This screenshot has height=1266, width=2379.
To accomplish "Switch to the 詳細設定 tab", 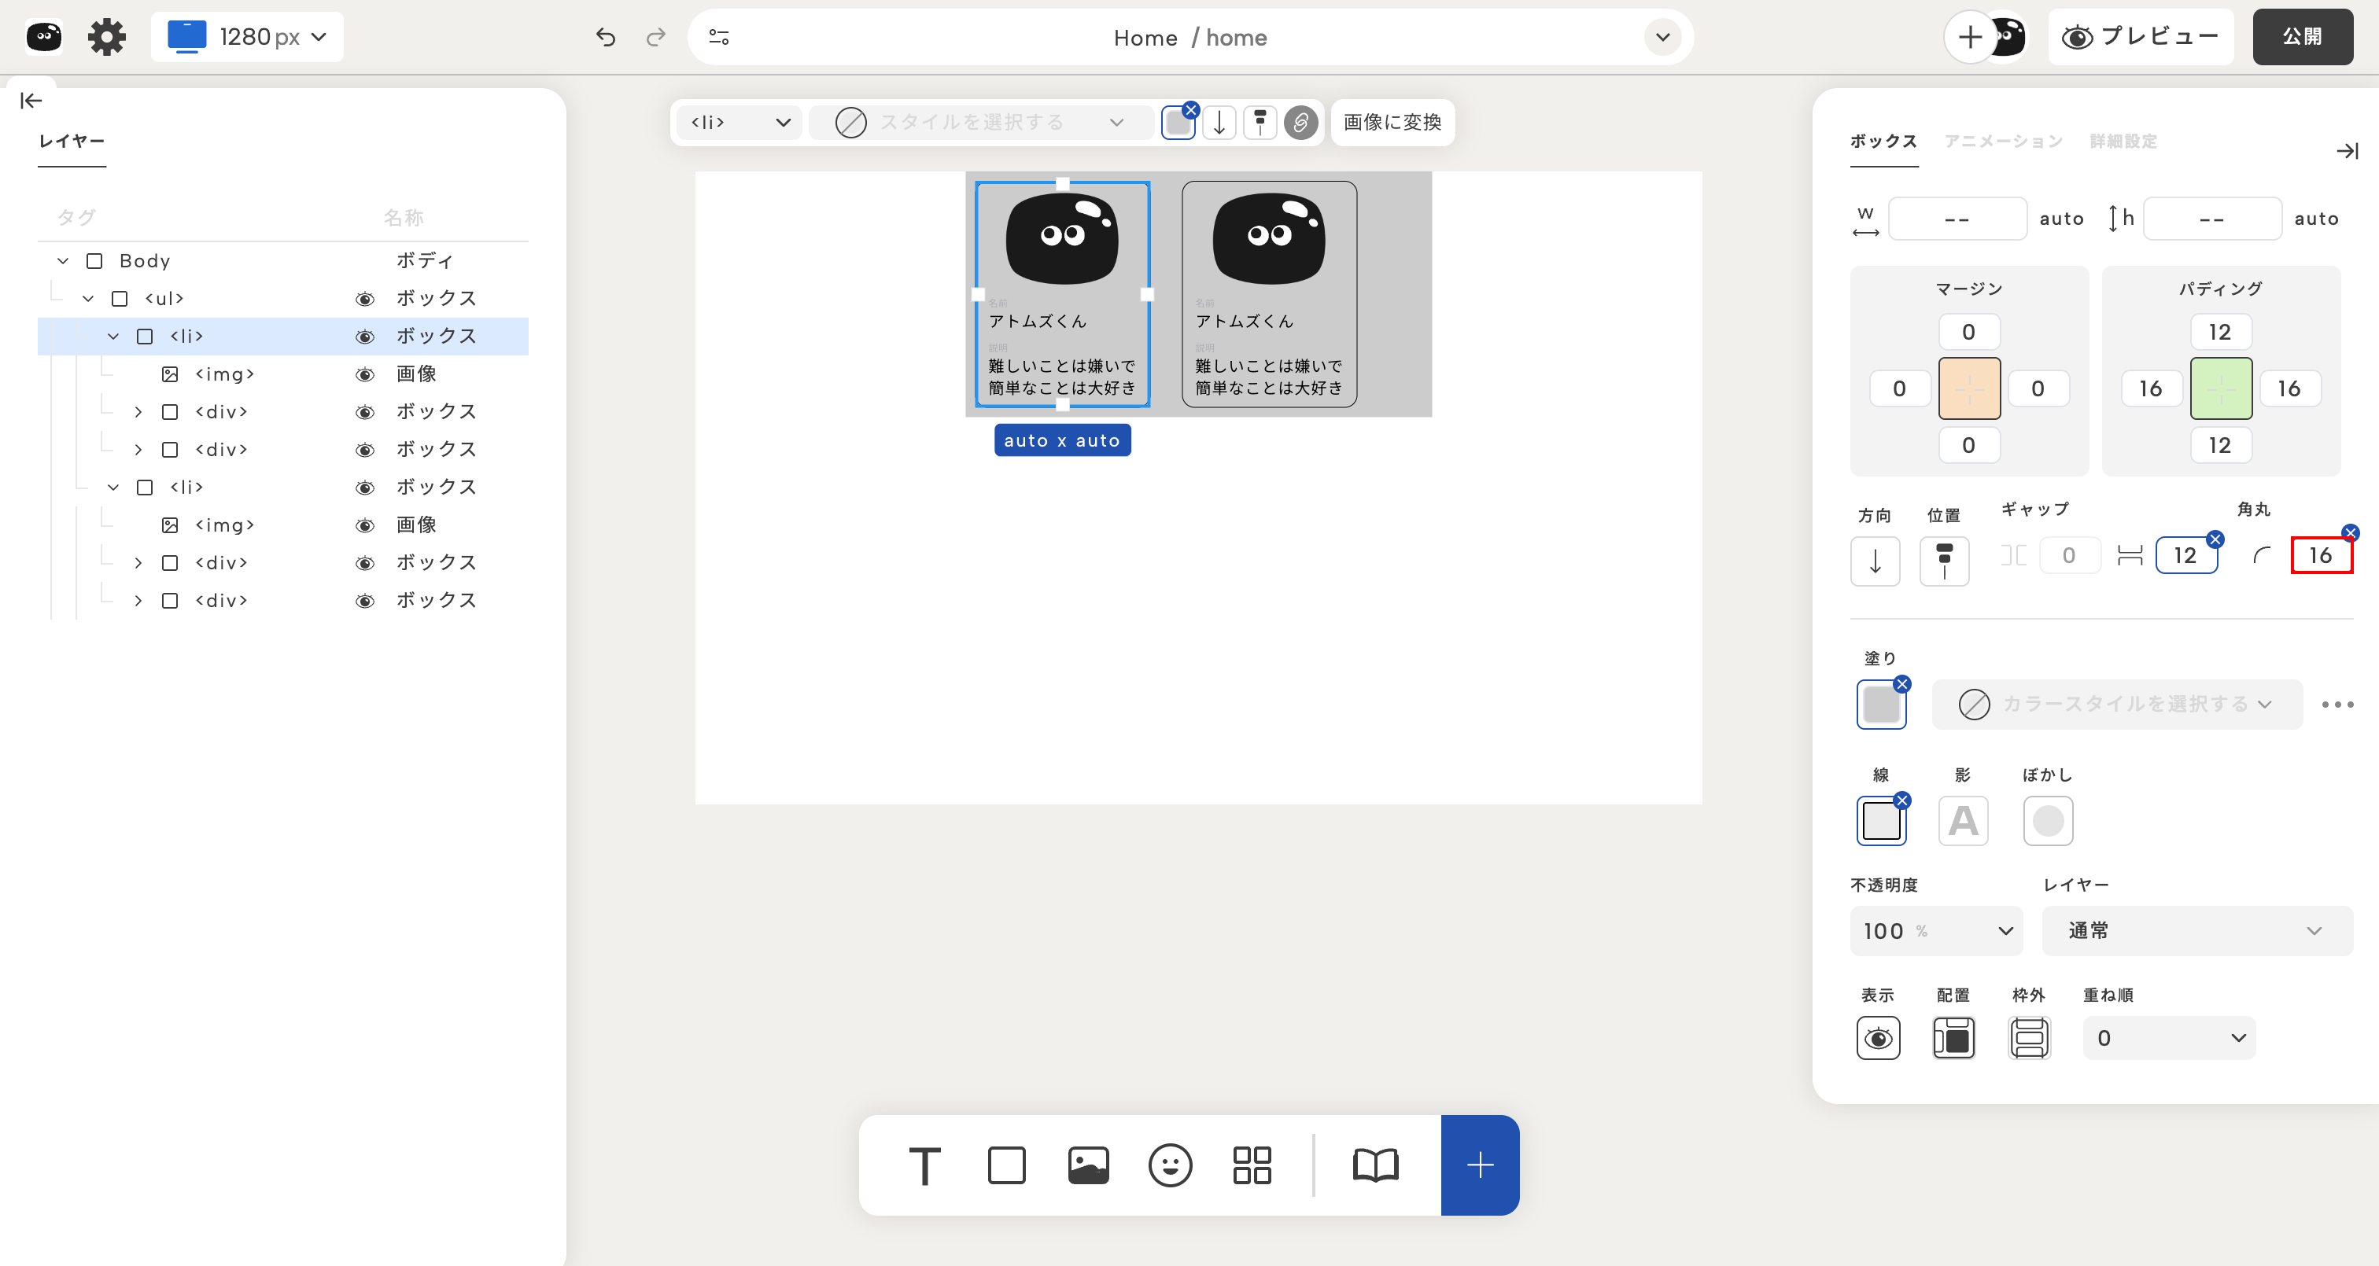I will point(2123,142).
